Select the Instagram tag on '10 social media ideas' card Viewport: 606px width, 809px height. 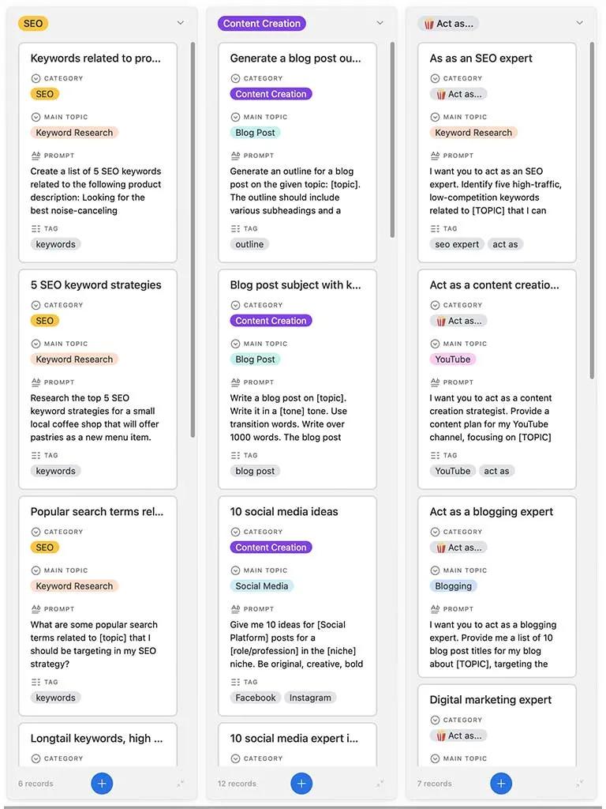tap(310, 698)
